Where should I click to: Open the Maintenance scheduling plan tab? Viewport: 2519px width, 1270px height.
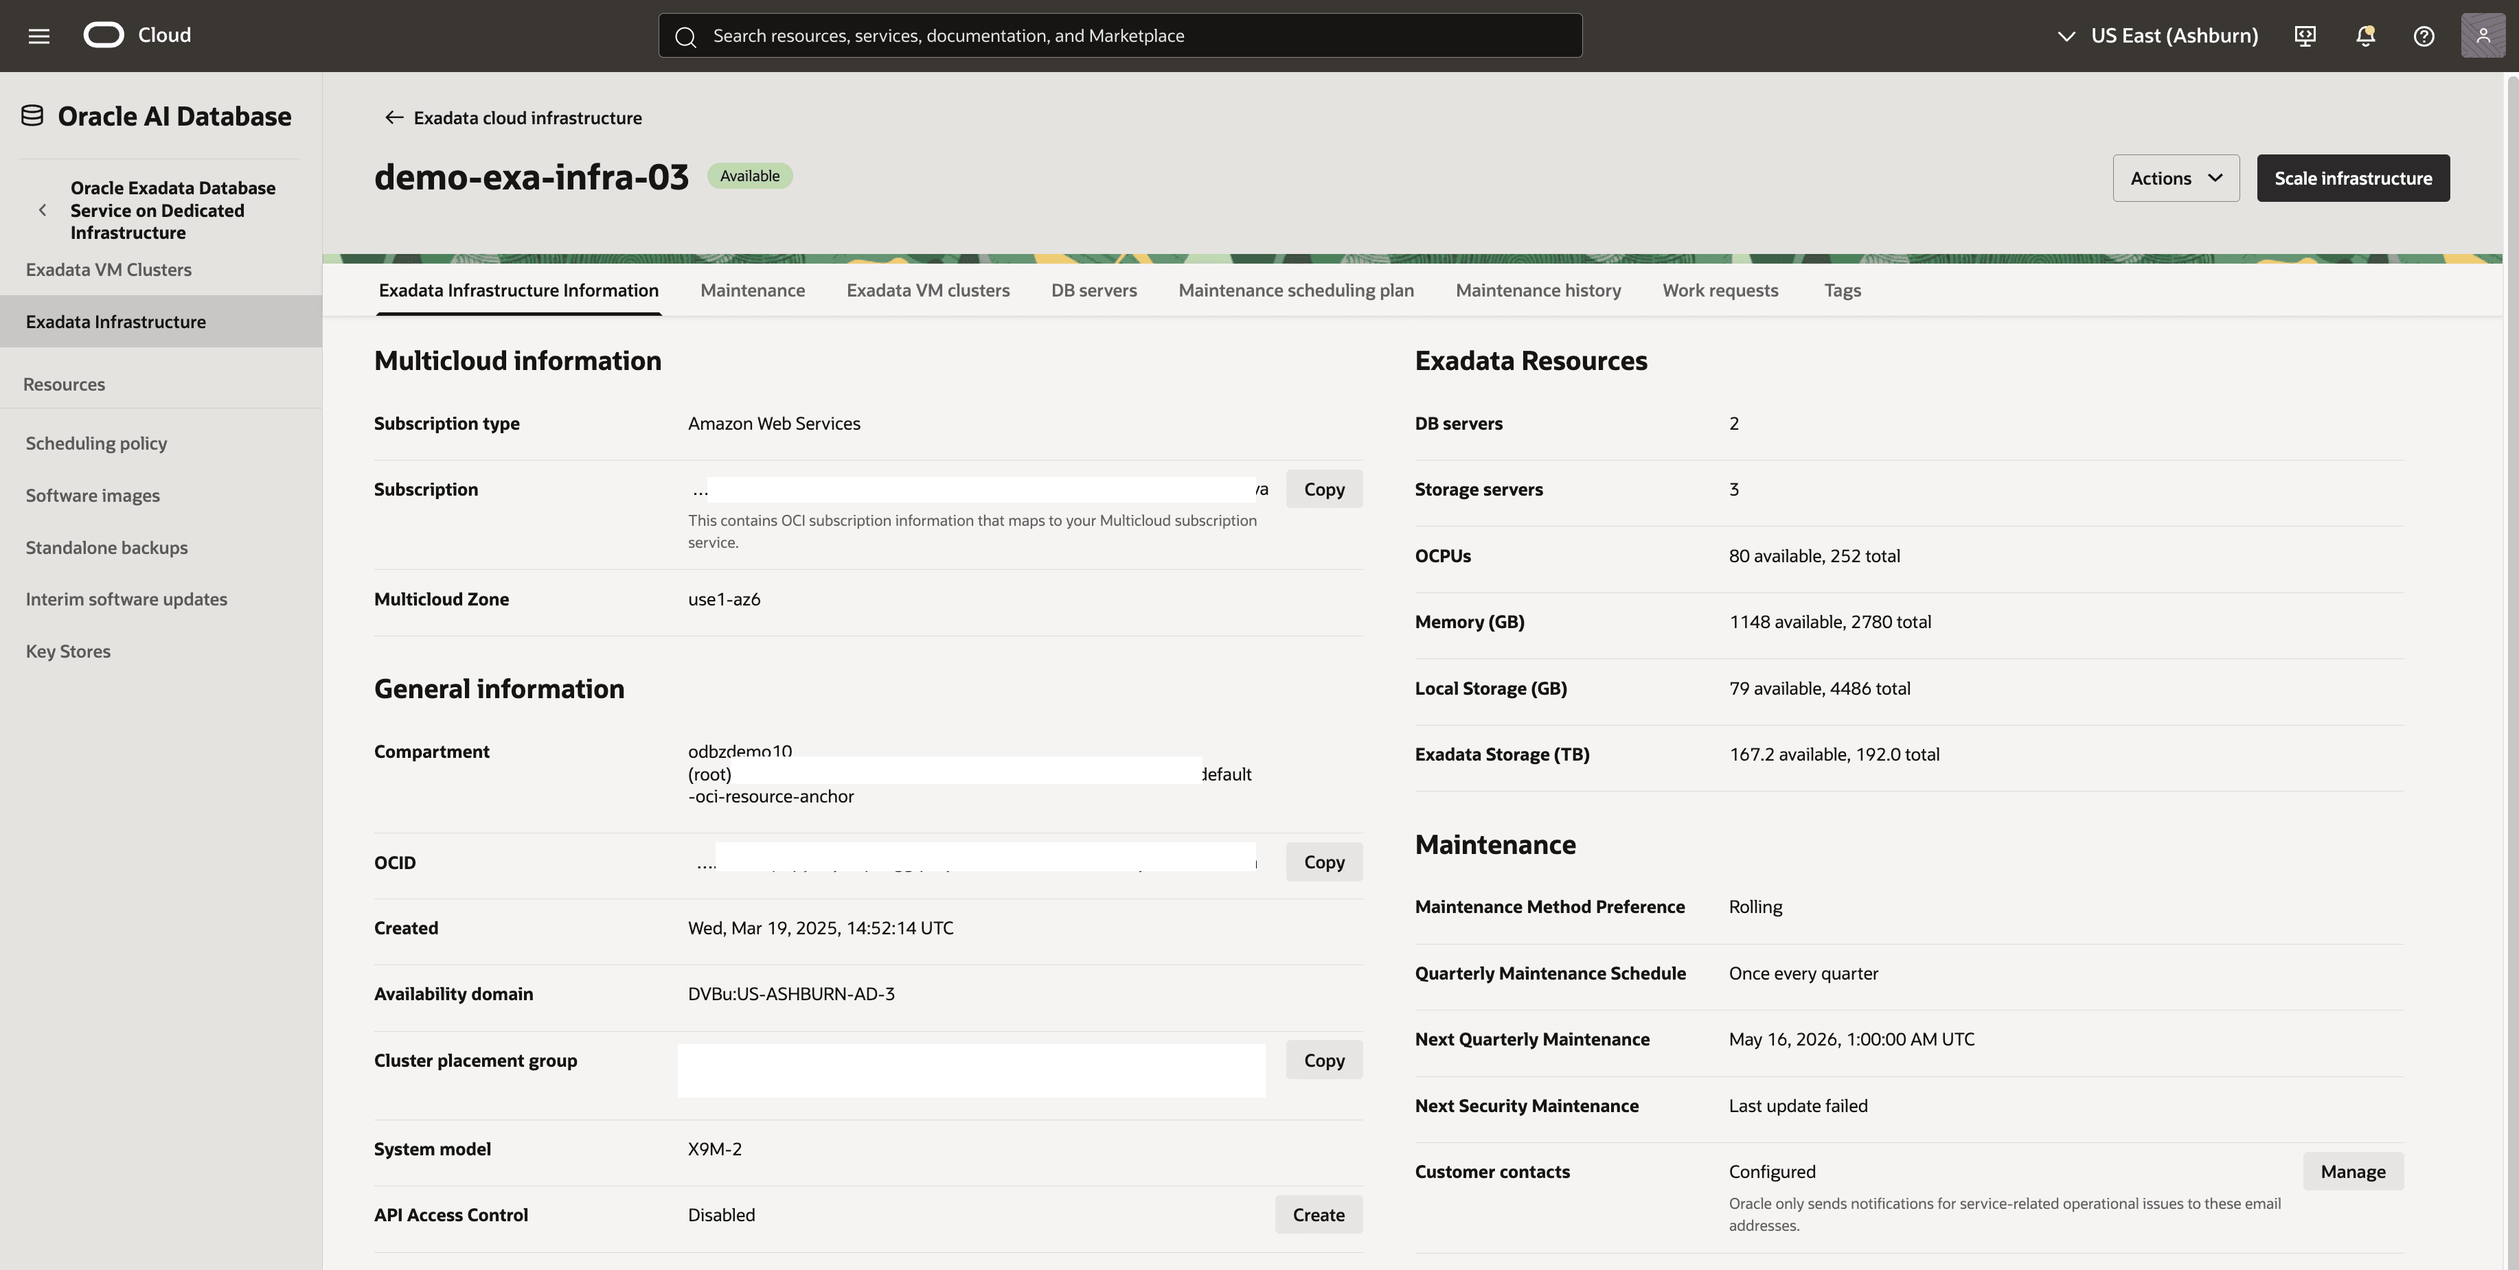(x=1296, y=290)
